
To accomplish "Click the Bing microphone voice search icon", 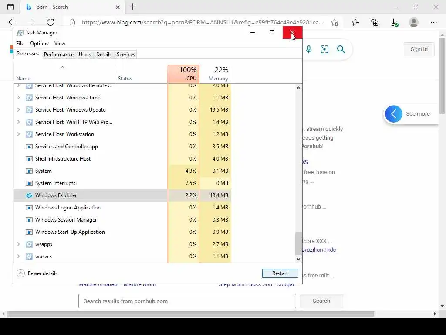I will point(309,49).
